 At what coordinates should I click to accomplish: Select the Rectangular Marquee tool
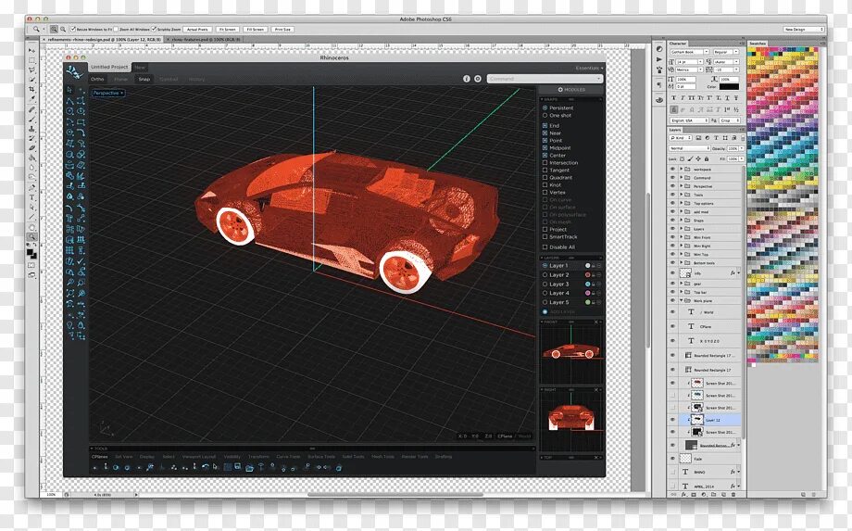(31, 60)
